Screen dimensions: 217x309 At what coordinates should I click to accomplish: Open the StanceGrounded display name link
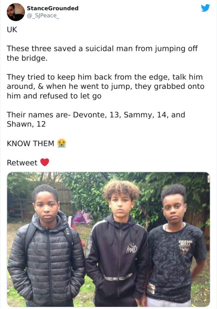coord(52,8)
